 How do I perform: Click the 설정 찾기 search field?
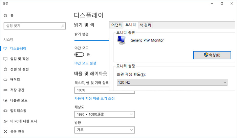(34, 26)
